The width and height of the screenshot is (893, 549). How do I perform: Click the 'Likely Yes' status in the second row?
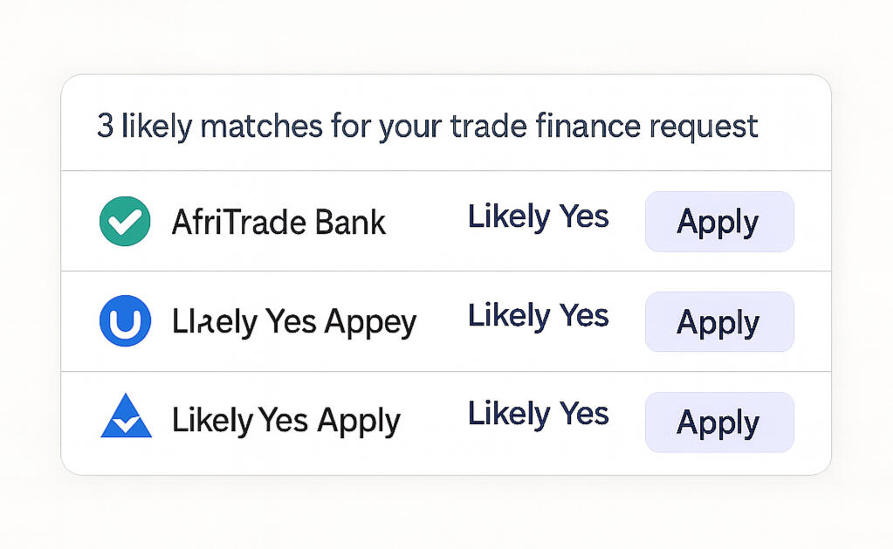(x=538, y=316)
